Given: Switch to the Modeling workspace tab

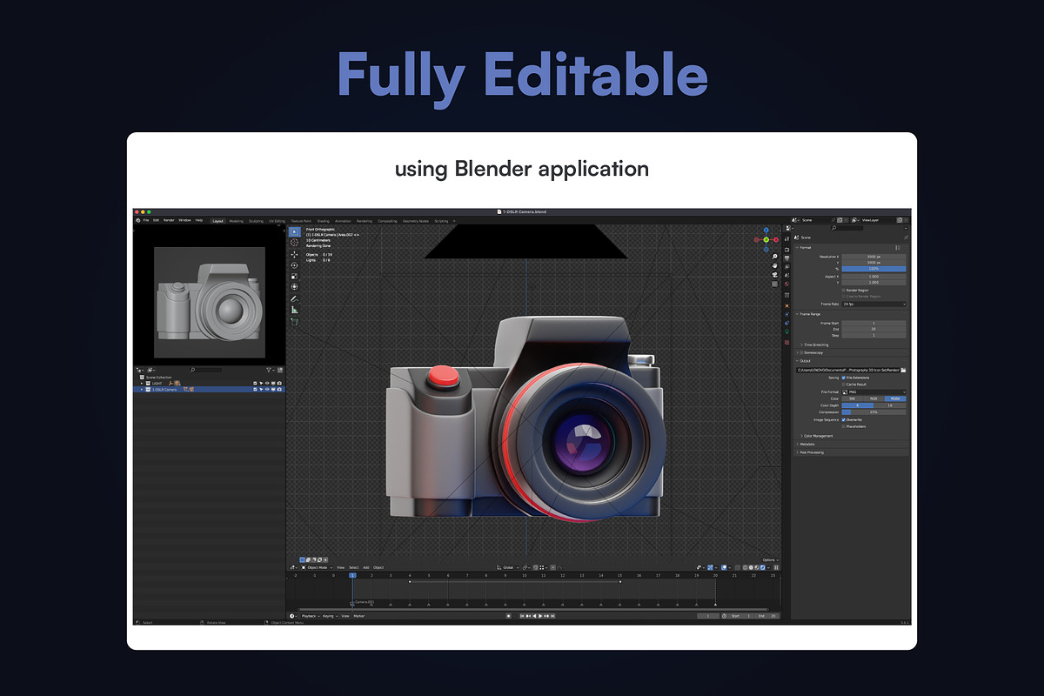Looking at the screenshot, I should click(x=237, y=221).
